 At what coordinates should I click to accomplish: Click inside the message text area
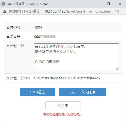click(77, 57)
